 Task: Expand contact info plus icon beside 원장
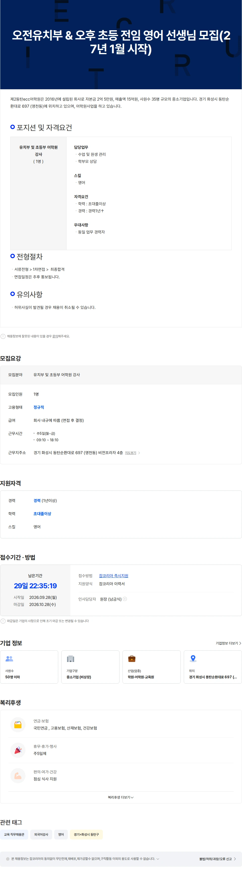(125, 599)
